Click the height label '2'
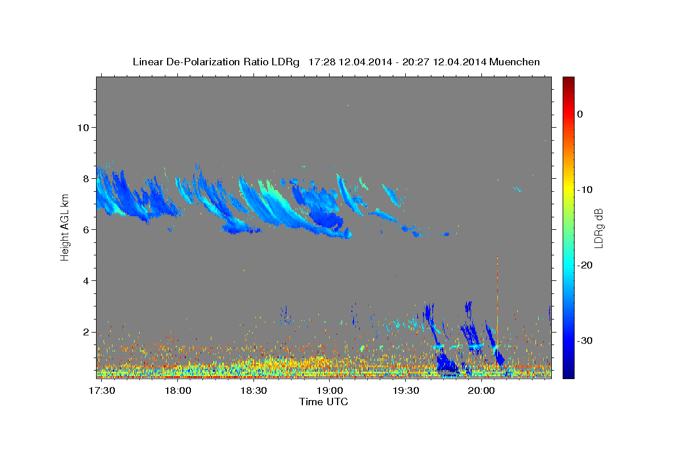 (86, 332)
